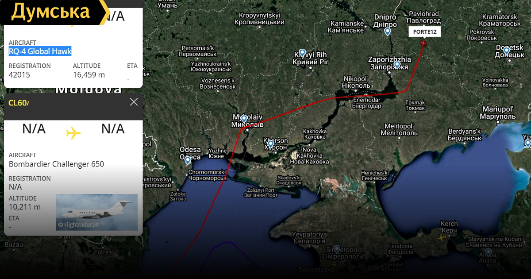
Task: Click the Zaporizhzhia airport marker
Action: (x=397, y=65)
